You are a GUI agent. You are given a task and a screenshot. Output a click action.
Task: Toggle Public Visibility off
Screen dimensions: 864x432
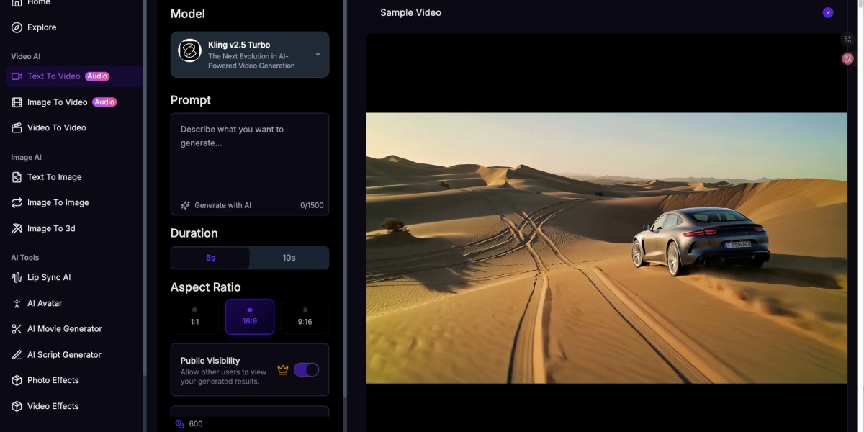pos(306,369)
